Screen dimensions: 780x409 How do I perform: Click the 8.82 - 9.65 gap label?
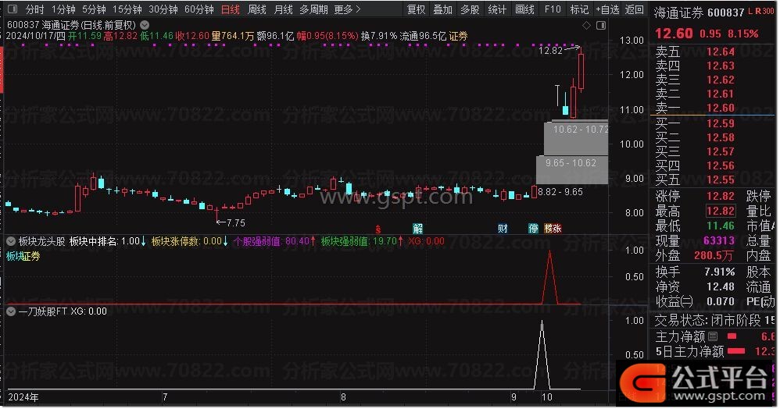point(560,191)
